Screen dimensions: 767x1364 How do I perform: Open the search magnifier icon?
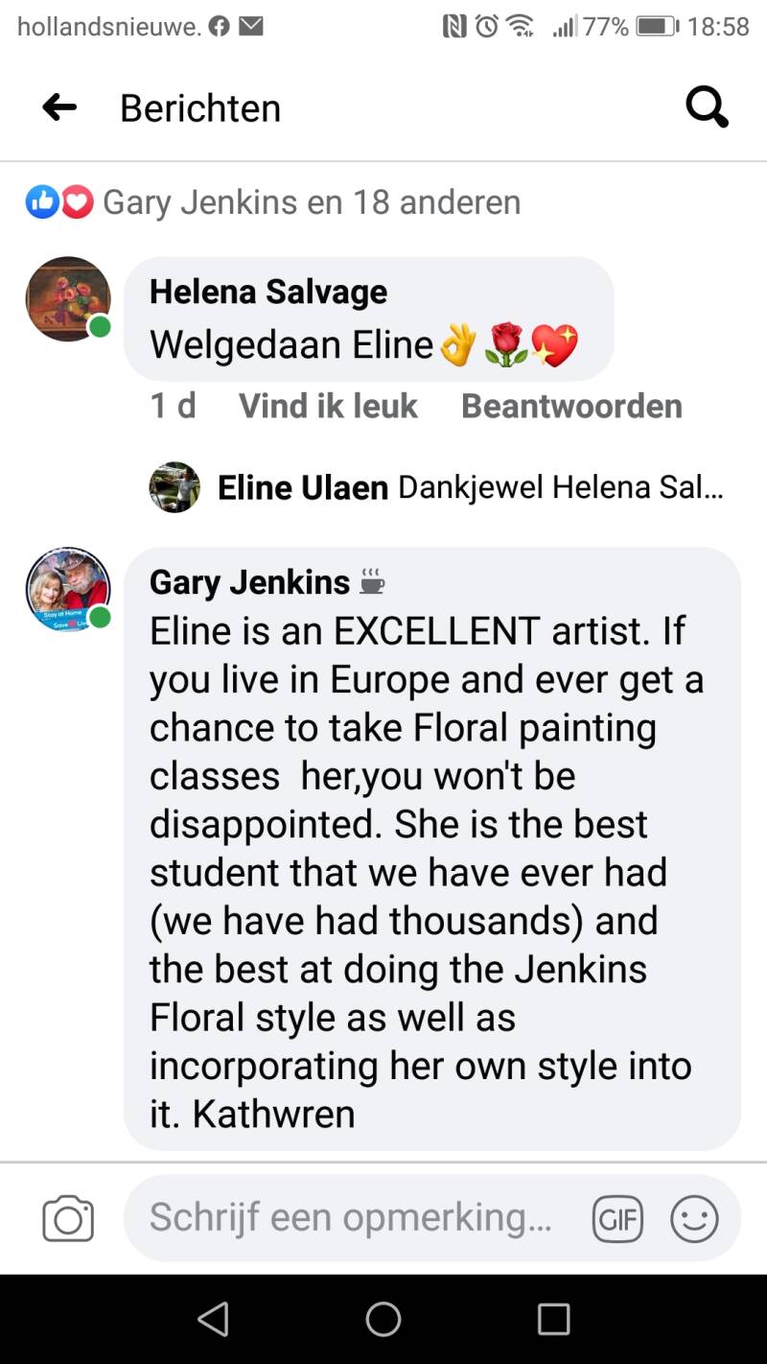pyautogui.click(x=708, y=107)
